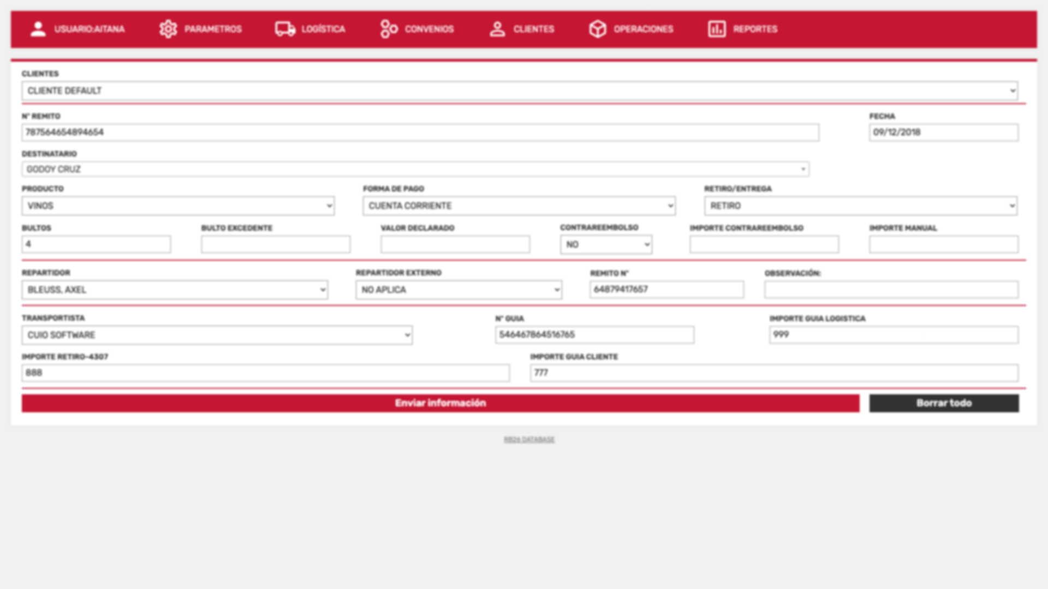Click the Importe Contrareembolso input field
1048x589 pixels.
coord(764,244)
